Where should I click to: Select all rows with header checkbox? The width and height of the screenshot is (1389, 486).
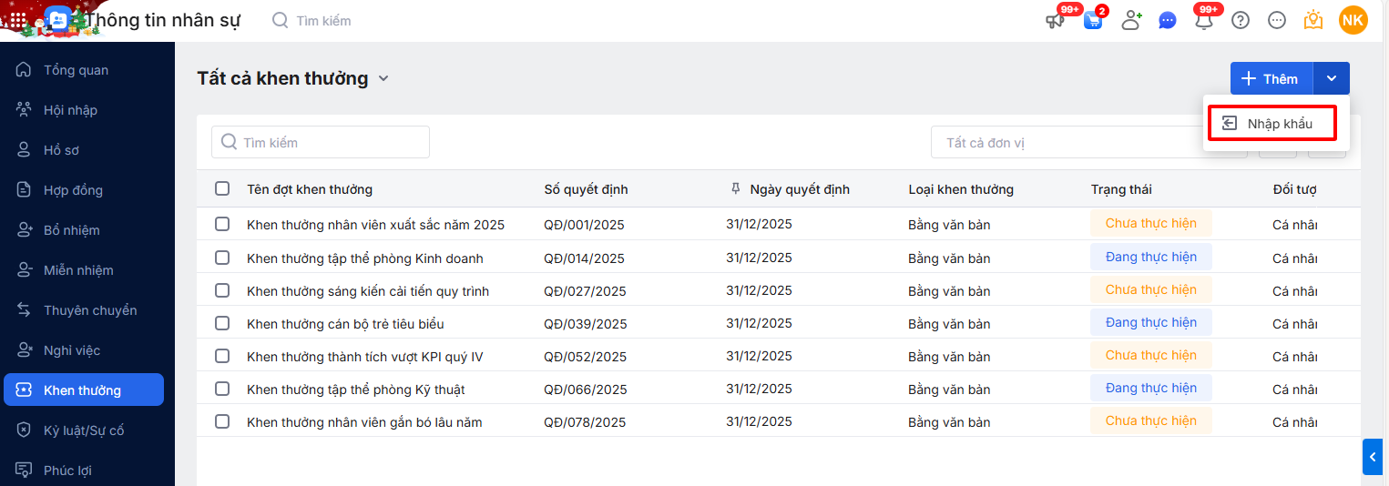[222, 189]
